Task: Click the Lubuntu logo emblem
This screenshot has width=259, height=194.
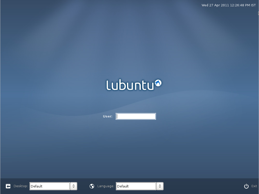Action: tap(158, 83)
